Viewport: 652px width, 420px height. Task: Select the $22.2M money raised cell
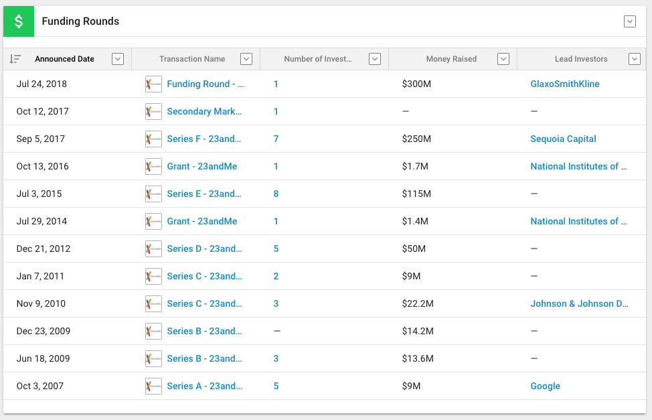(418, 304)
